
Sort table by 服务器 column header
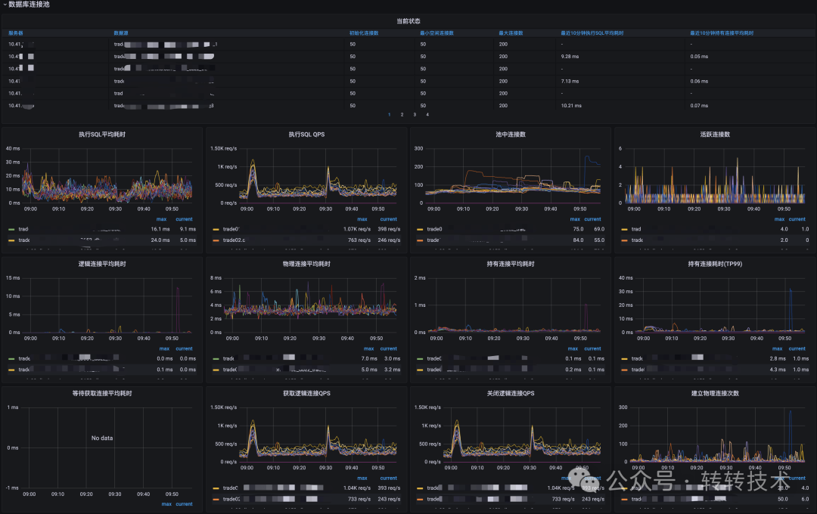pyautogui.click(x=16, y=33)
